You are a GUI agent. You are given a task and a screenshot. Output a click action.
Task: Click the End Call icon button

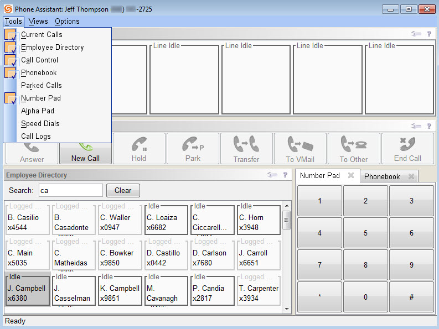(407, 148)
